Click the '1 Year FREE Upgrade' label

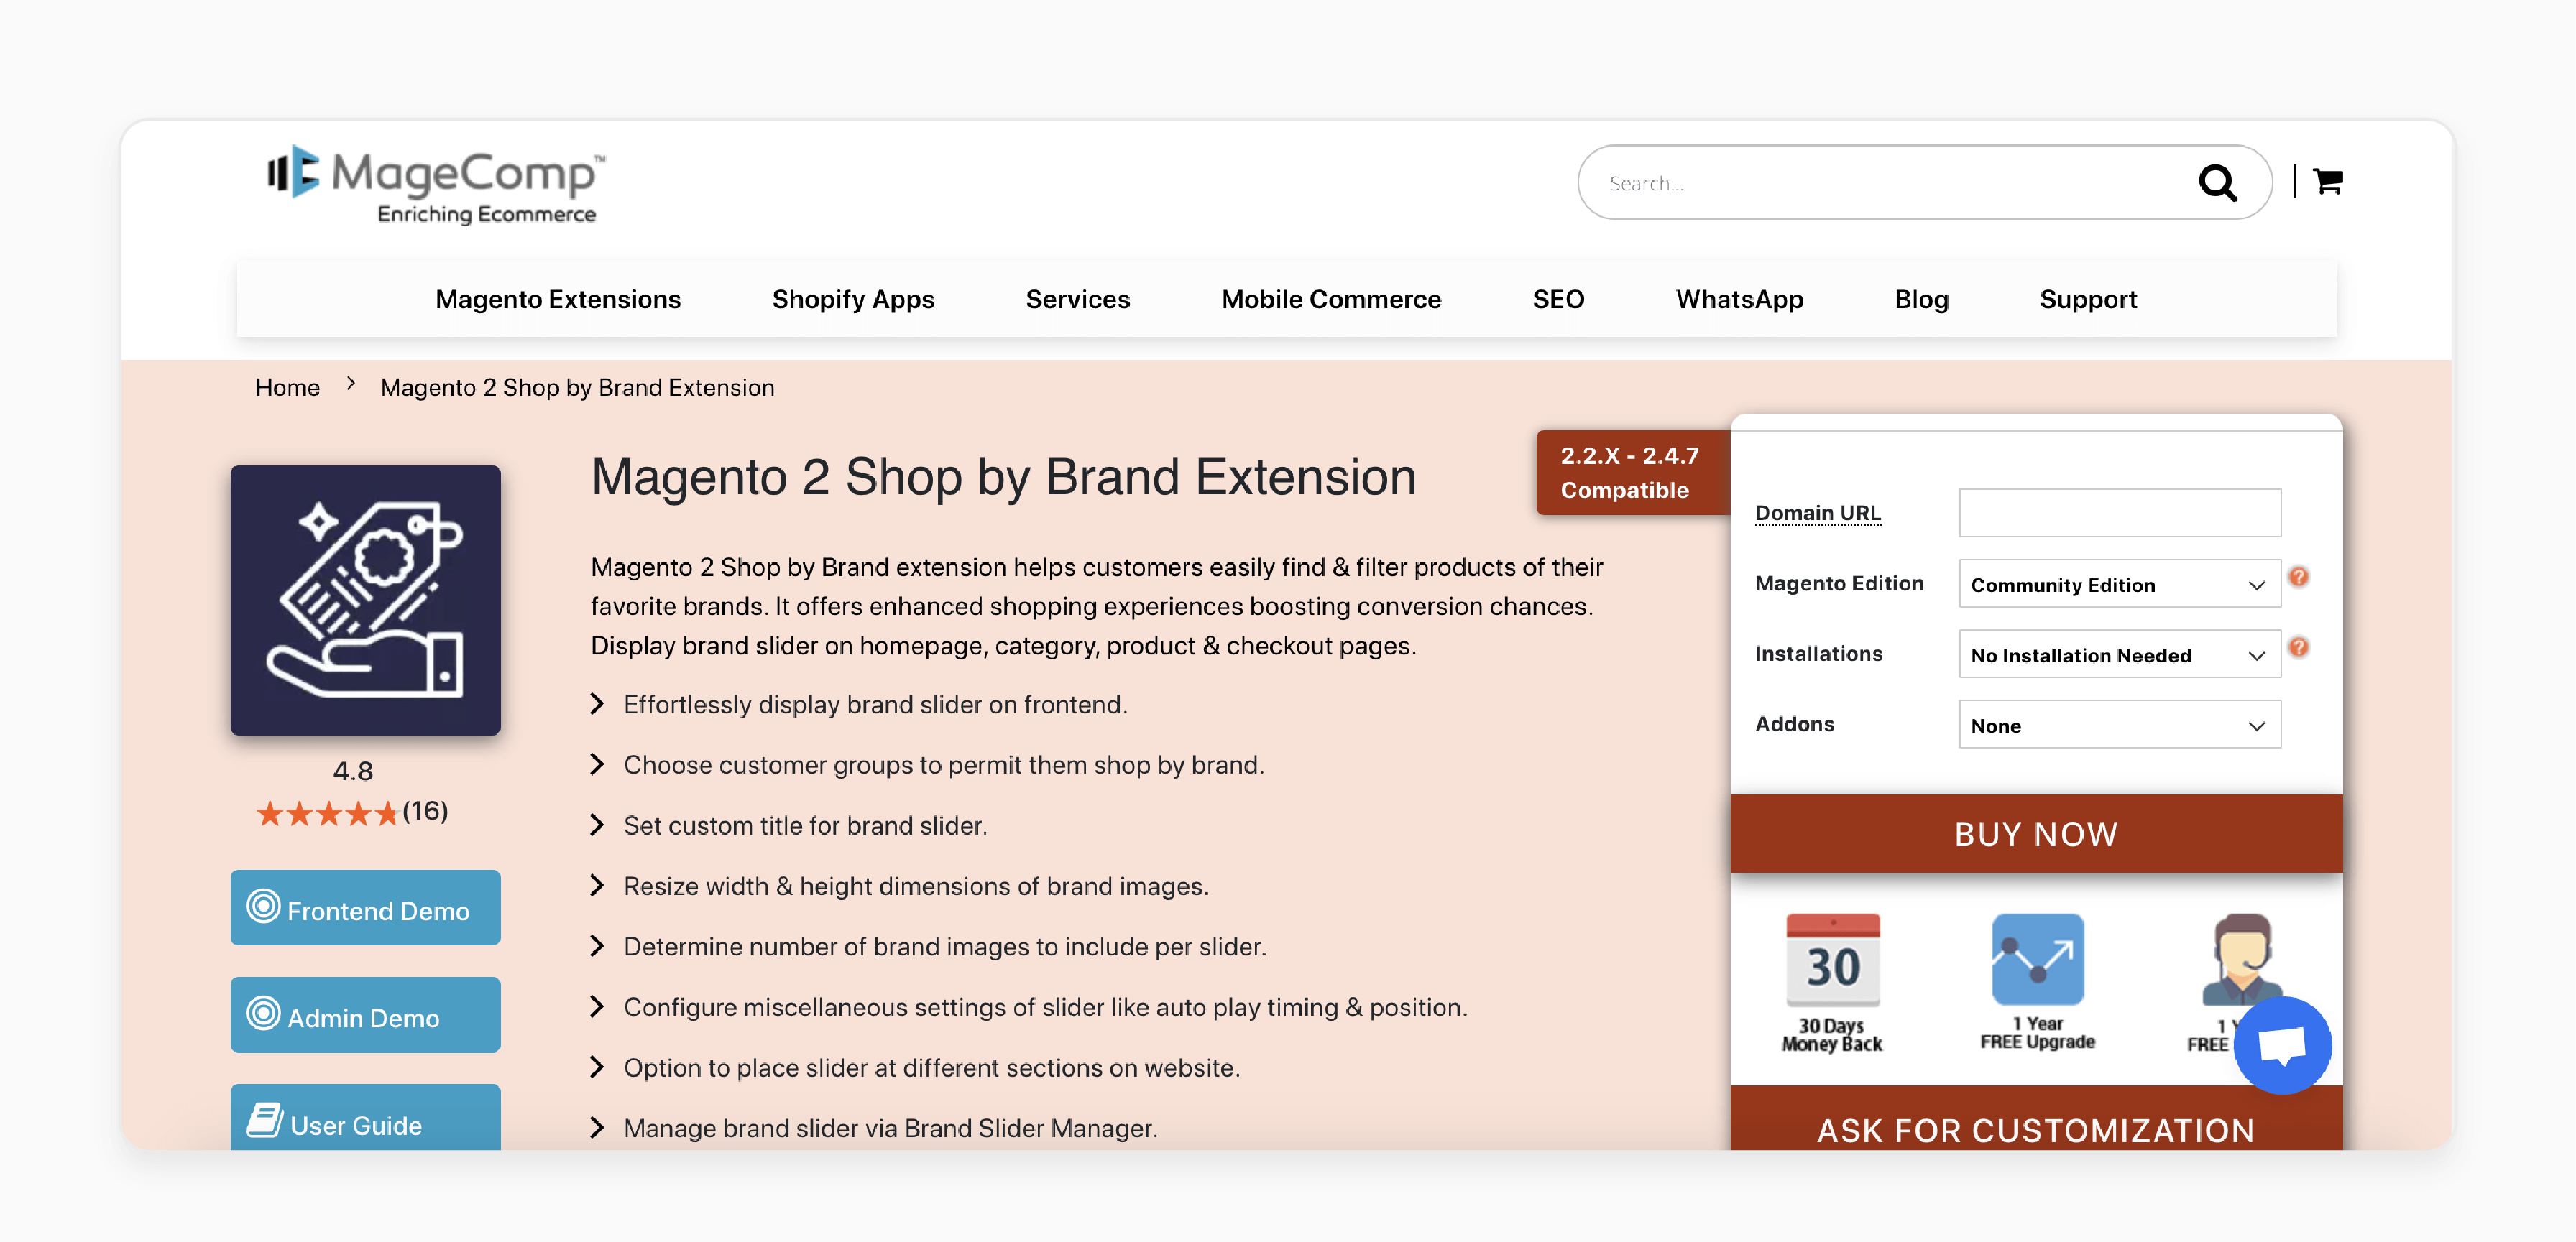2037,1032
